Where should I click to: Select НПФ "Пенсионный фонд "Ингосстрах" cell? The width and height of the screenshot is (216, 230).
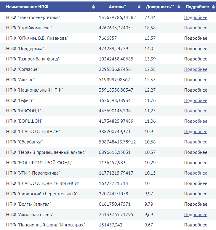click(46, 225)
